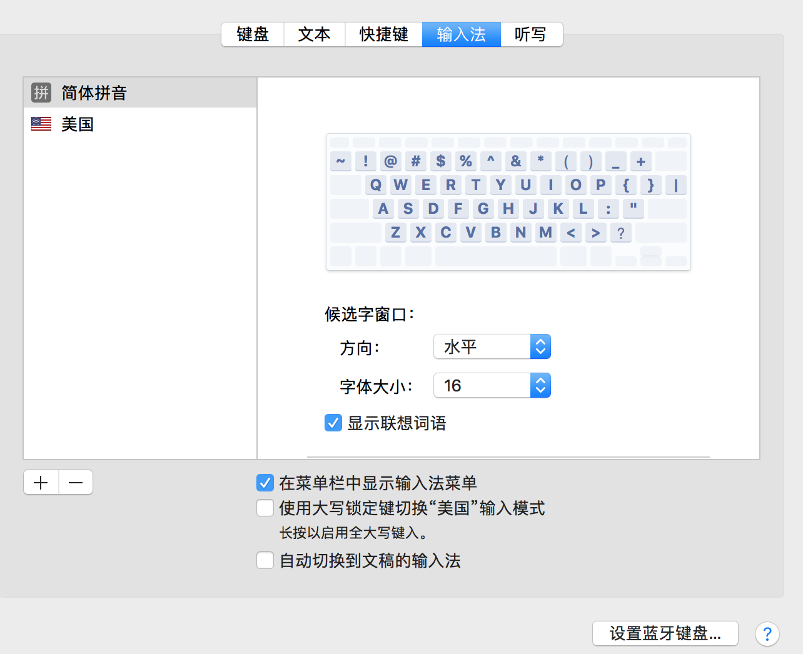Switch to the 快捷键 tab
Viewport: 803px width, 654px height.
[383, 34]
